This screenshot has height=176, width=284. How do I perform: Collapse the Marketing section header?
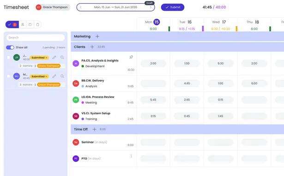click(177, 36)
